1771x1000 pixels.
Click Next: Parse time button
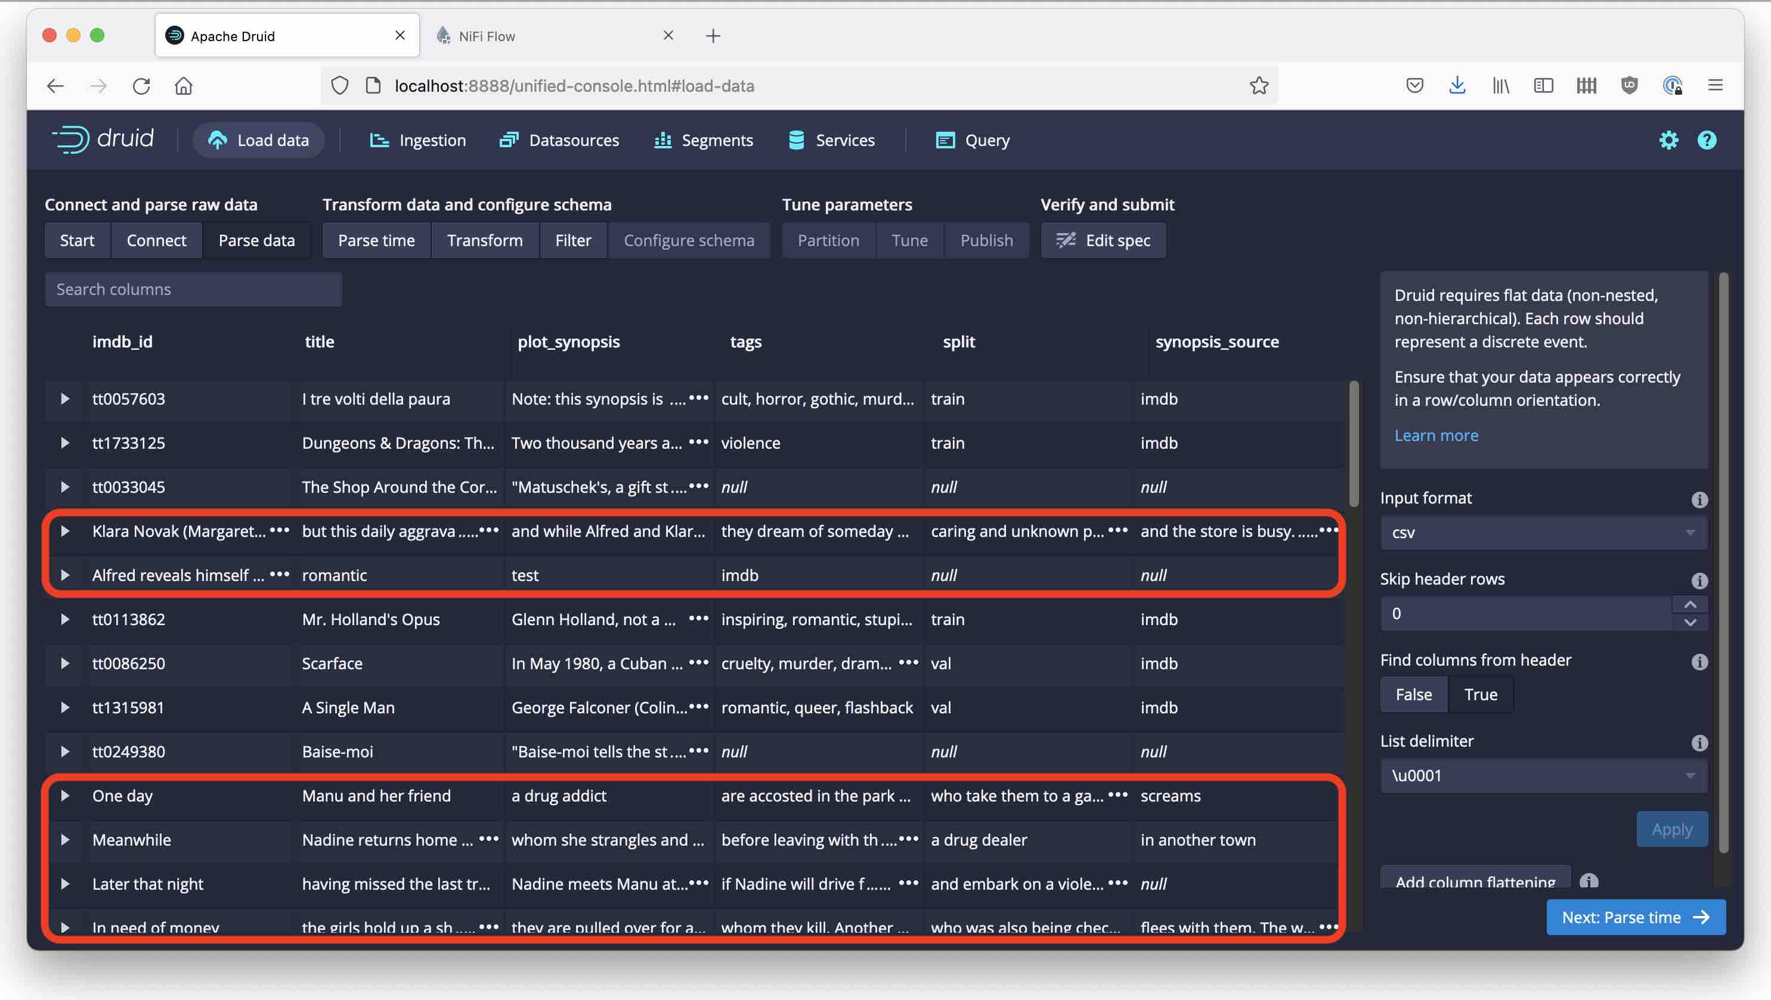click(x=1635, y=918)
